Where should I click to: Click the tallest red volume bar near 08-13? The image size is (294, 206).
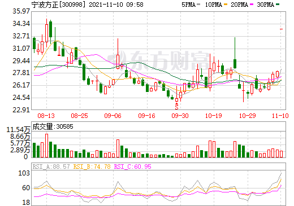46,146
